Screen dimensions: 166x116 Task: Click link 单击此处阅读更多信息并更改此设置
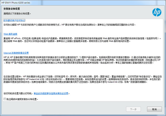click(51, 94)
